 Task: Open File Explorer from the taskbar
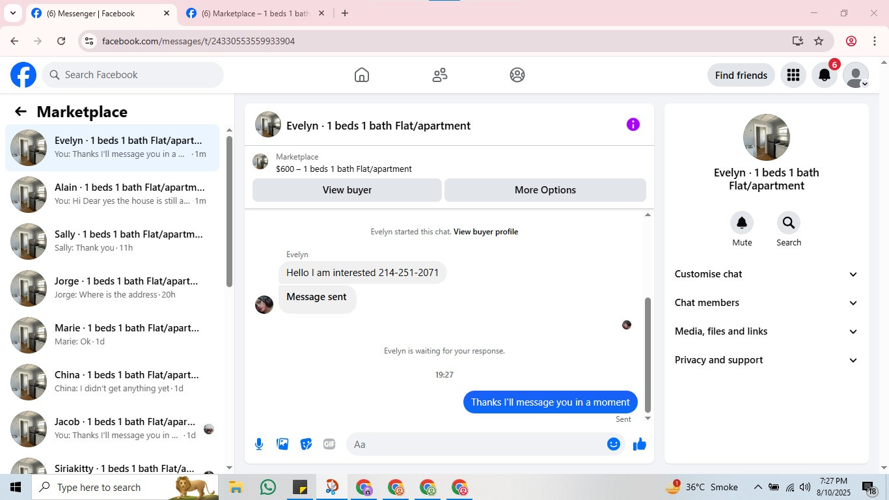click(x=236, y=487)
